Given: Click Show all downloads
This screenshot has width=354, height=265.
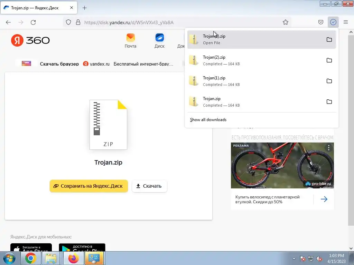Looking at the screenshot, I should pyautogui.click(x=208, y=120).
